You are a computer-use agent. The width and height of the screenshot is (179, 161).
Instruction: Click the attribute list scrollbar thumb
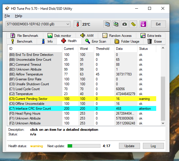pos(163,99)
